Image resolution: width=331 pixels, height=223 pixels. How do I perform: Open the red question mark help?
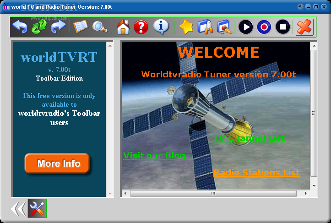(x=141, y=27)
